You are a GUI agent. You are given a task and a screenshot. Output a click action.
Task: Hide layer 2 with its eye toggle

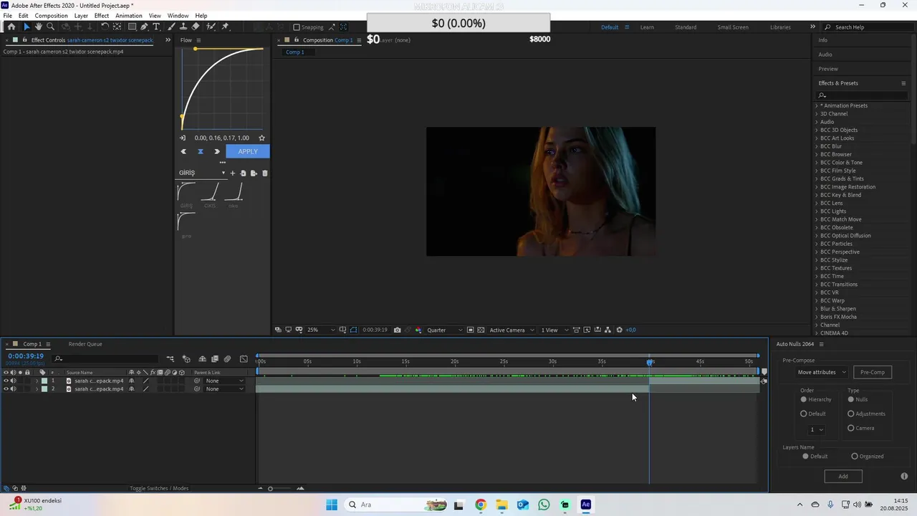[6, 388]
